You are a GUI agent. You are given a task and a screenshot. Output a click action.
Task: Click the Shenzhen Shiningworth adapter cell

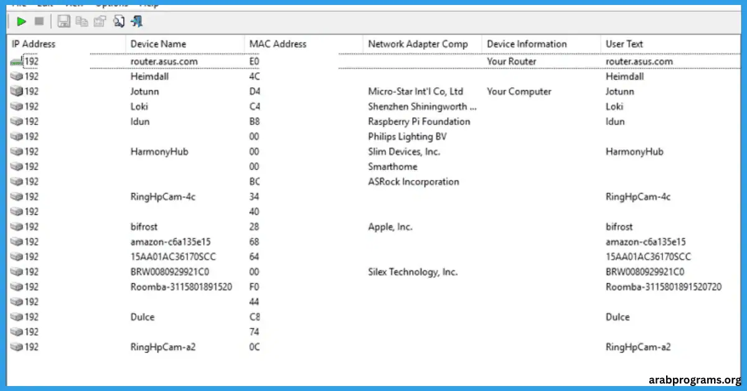[423, 106]
